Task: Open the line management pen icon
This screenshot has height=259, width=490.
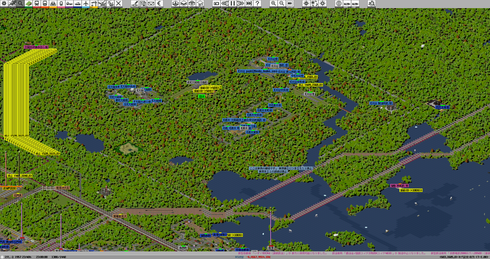Action: (x=135, y=4)
